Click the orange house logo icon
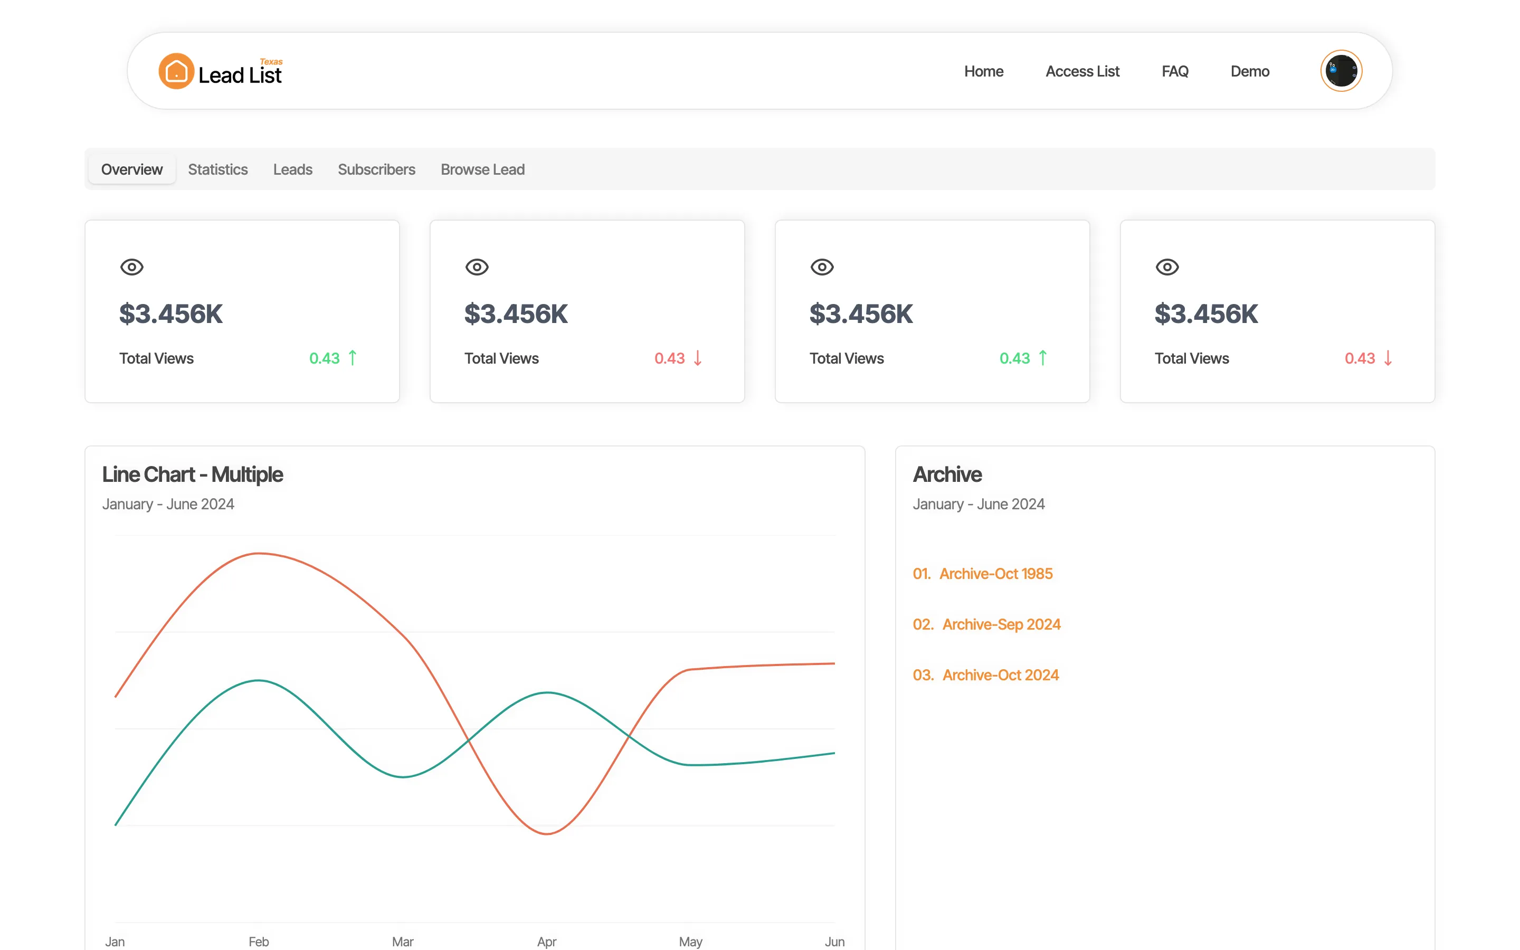1520x950 pixels. pos(176,71)
